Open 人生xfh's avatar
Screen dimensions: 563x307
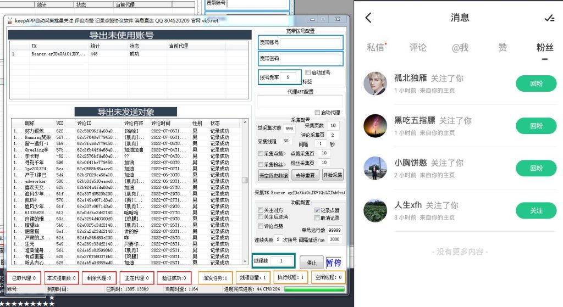pos(375,210)
